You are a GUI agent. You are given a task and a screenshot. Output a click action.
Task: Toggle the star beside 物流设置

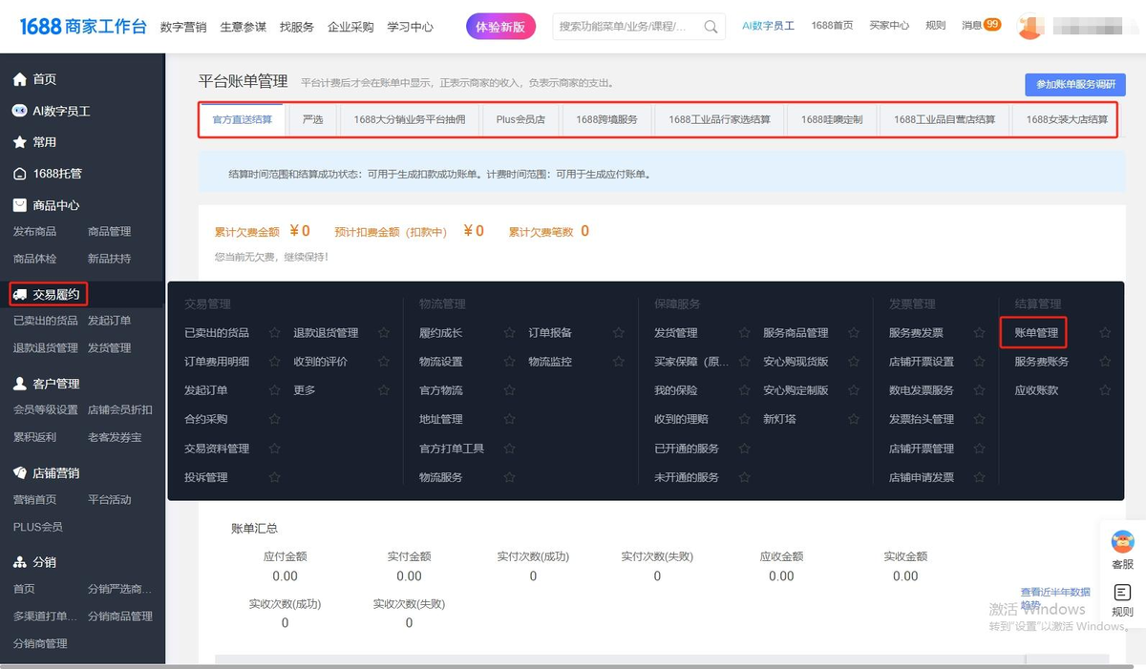(x=508, y=361)
